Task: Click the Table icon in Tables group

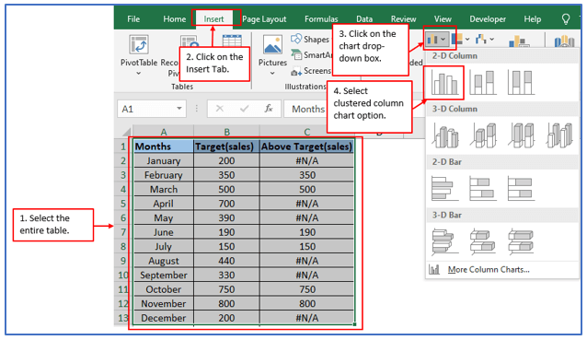Action: click(232, 41)
